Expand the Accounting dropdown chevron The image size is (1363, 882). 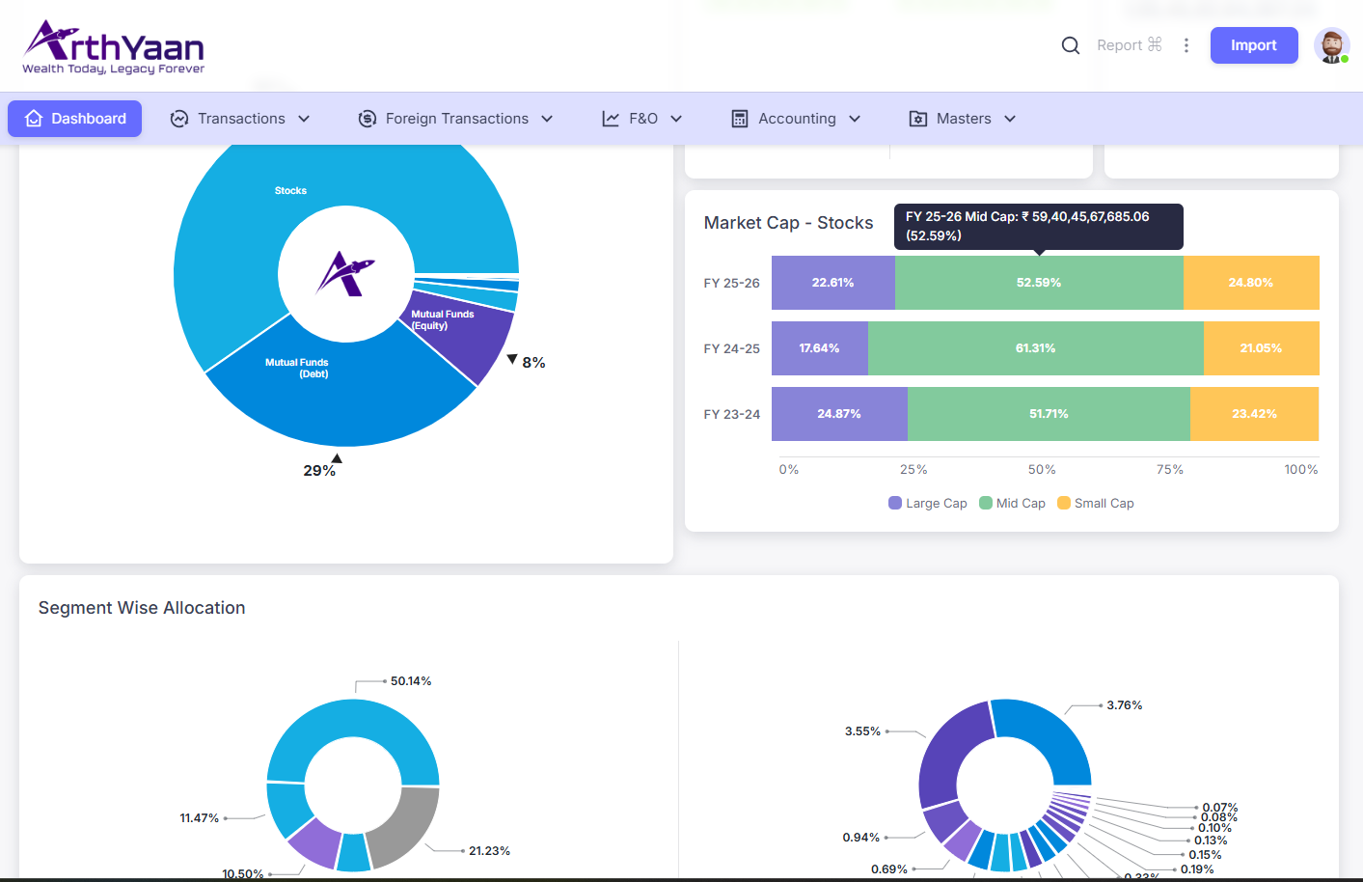(855, 119)
